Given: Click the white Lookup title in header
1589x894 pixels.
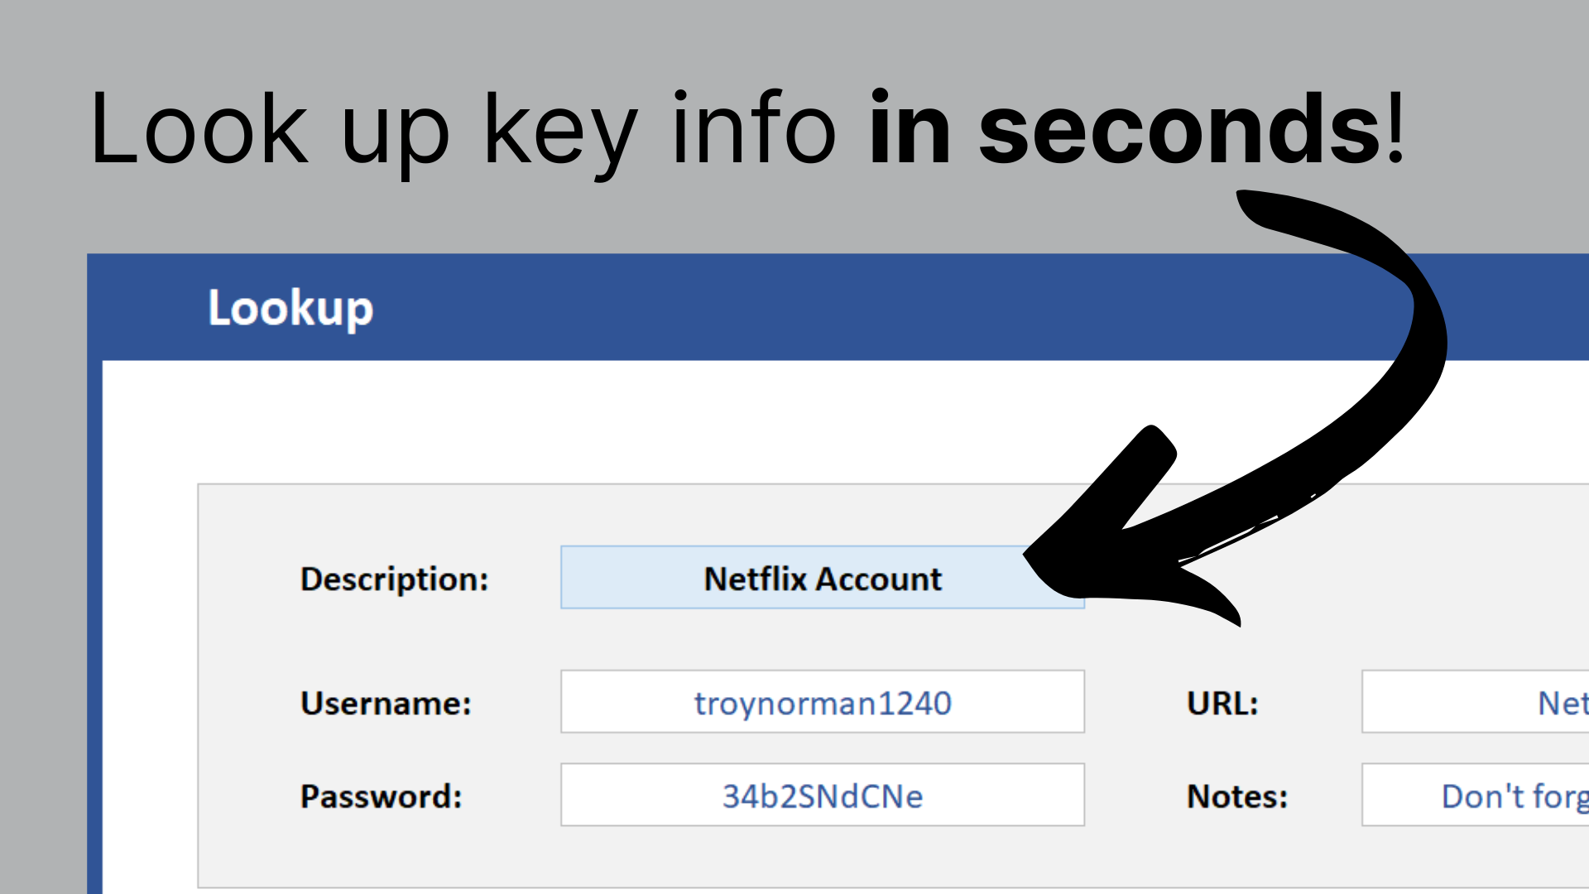Looking at the screenshot, I should coord(290,308).
